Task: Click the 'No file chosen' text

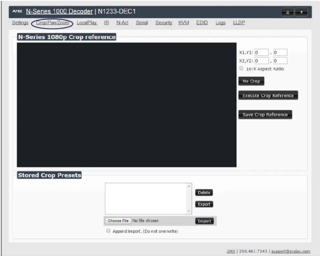Action: 146,221
